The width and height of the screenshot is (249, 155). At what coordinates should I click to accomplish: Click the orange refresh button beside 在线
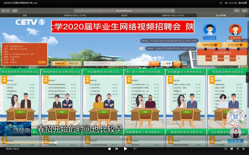tap(177, 64)
